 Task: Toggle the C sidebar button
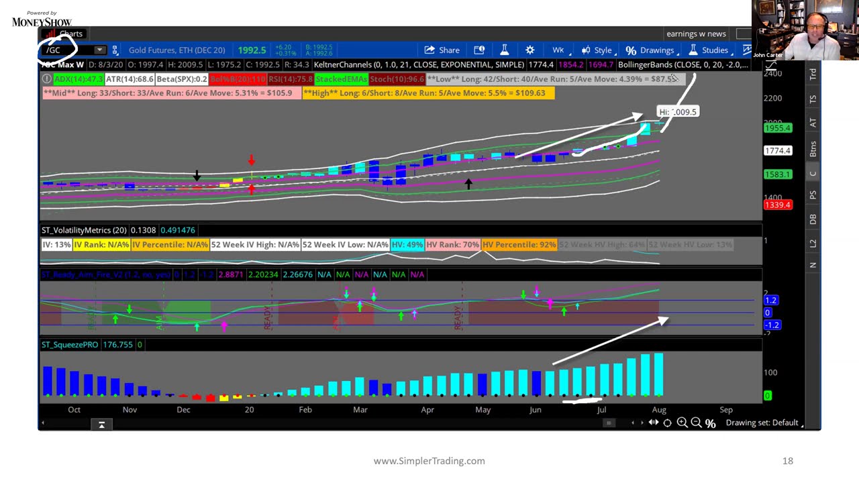coord(813,174)
